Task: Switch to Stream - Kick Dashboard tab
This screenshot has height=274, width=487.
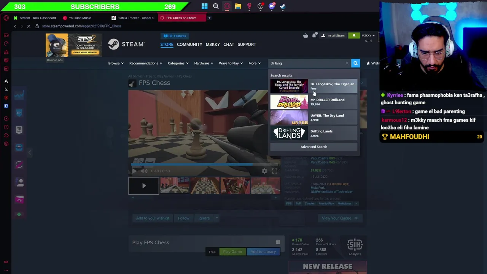Action: click(35, 18)
